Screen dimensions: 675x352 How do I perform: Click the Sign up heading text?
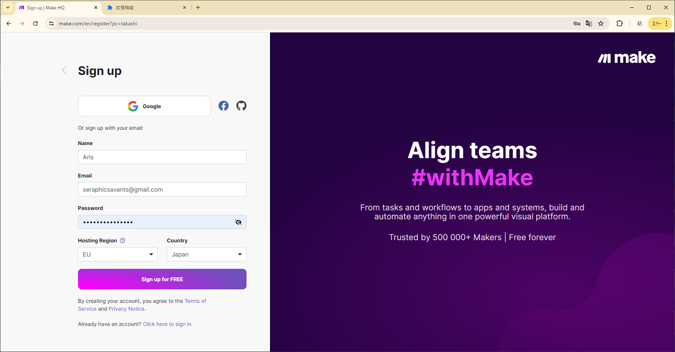pos(100,71)
